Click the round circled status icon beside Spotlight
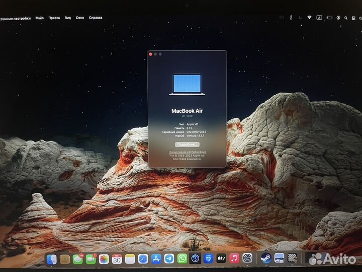 tap(338, 18)
